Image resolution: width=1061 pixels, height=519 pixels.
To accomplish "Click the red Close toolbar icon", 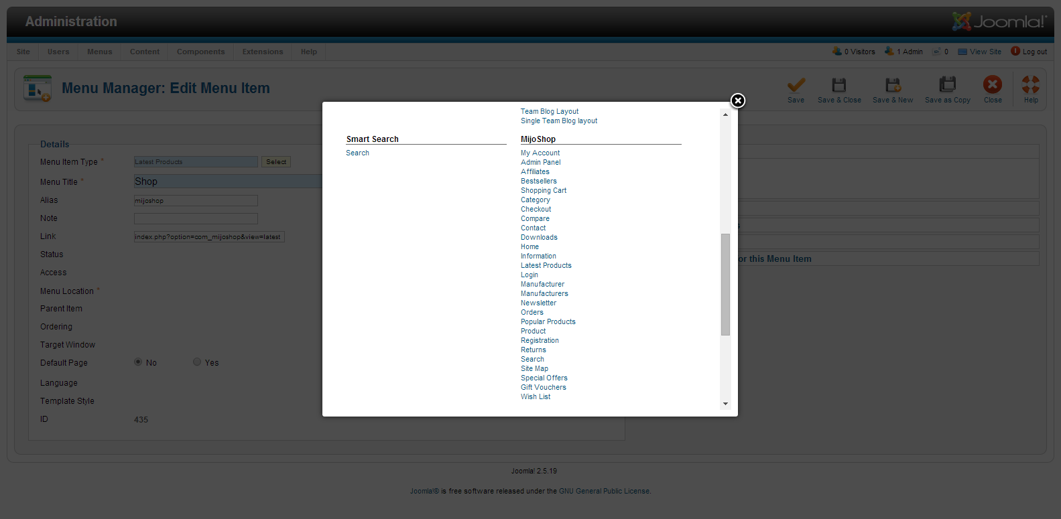I will 993,84.
